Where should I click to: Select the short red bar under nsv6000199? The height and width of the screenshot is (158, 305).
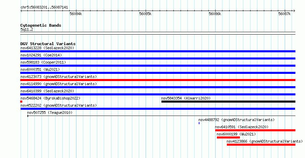pos(228,137)
